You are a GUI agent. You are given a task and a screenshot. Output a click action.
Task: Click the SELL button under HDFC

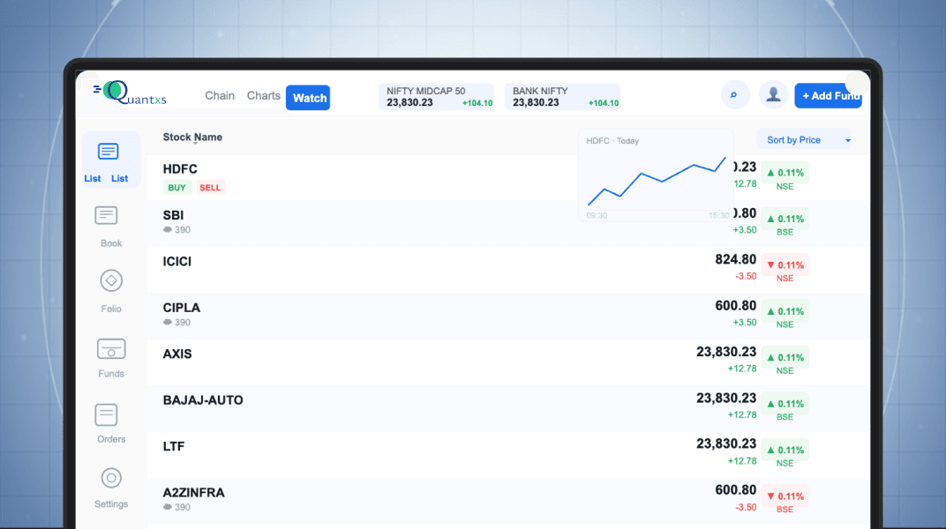point(210,188)
